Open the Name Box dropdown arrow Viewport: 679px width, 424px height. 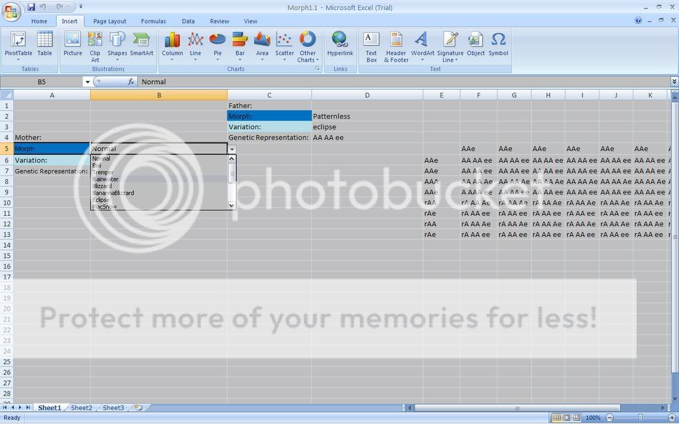tap(87, 81)
